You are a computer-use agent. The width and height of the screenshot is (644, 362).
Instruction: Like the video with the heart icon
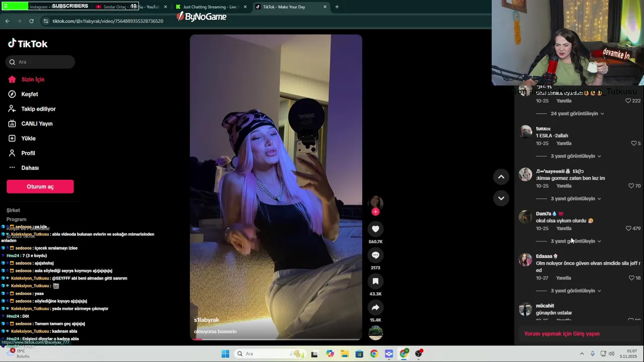(x=375, y=229)
